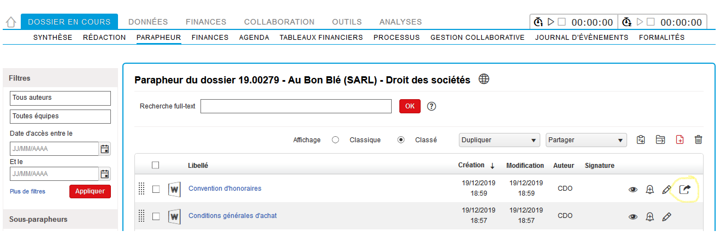This screenshot has height=237, width=726.
Task: Click Word file icon of Convention d'honoraires
Action: click(174, 189)
